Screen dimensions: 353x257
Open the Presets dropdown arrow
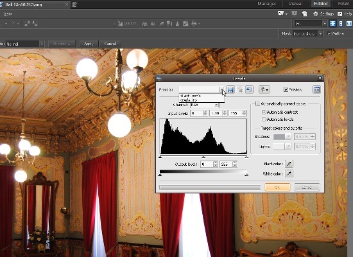[222, 90]
